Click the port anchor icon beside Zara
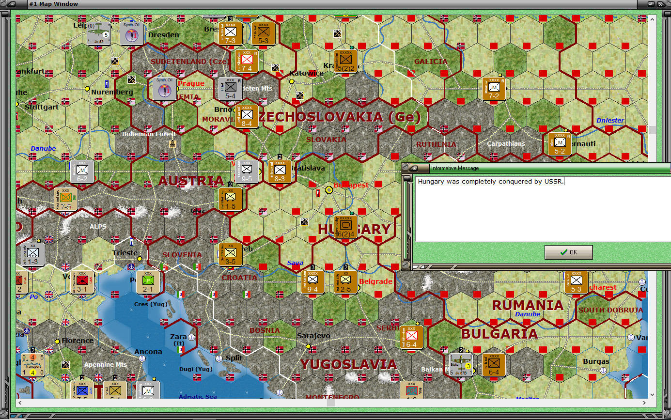Image resolution: width=671 pixels, height=420 pixels. [191, 337]
